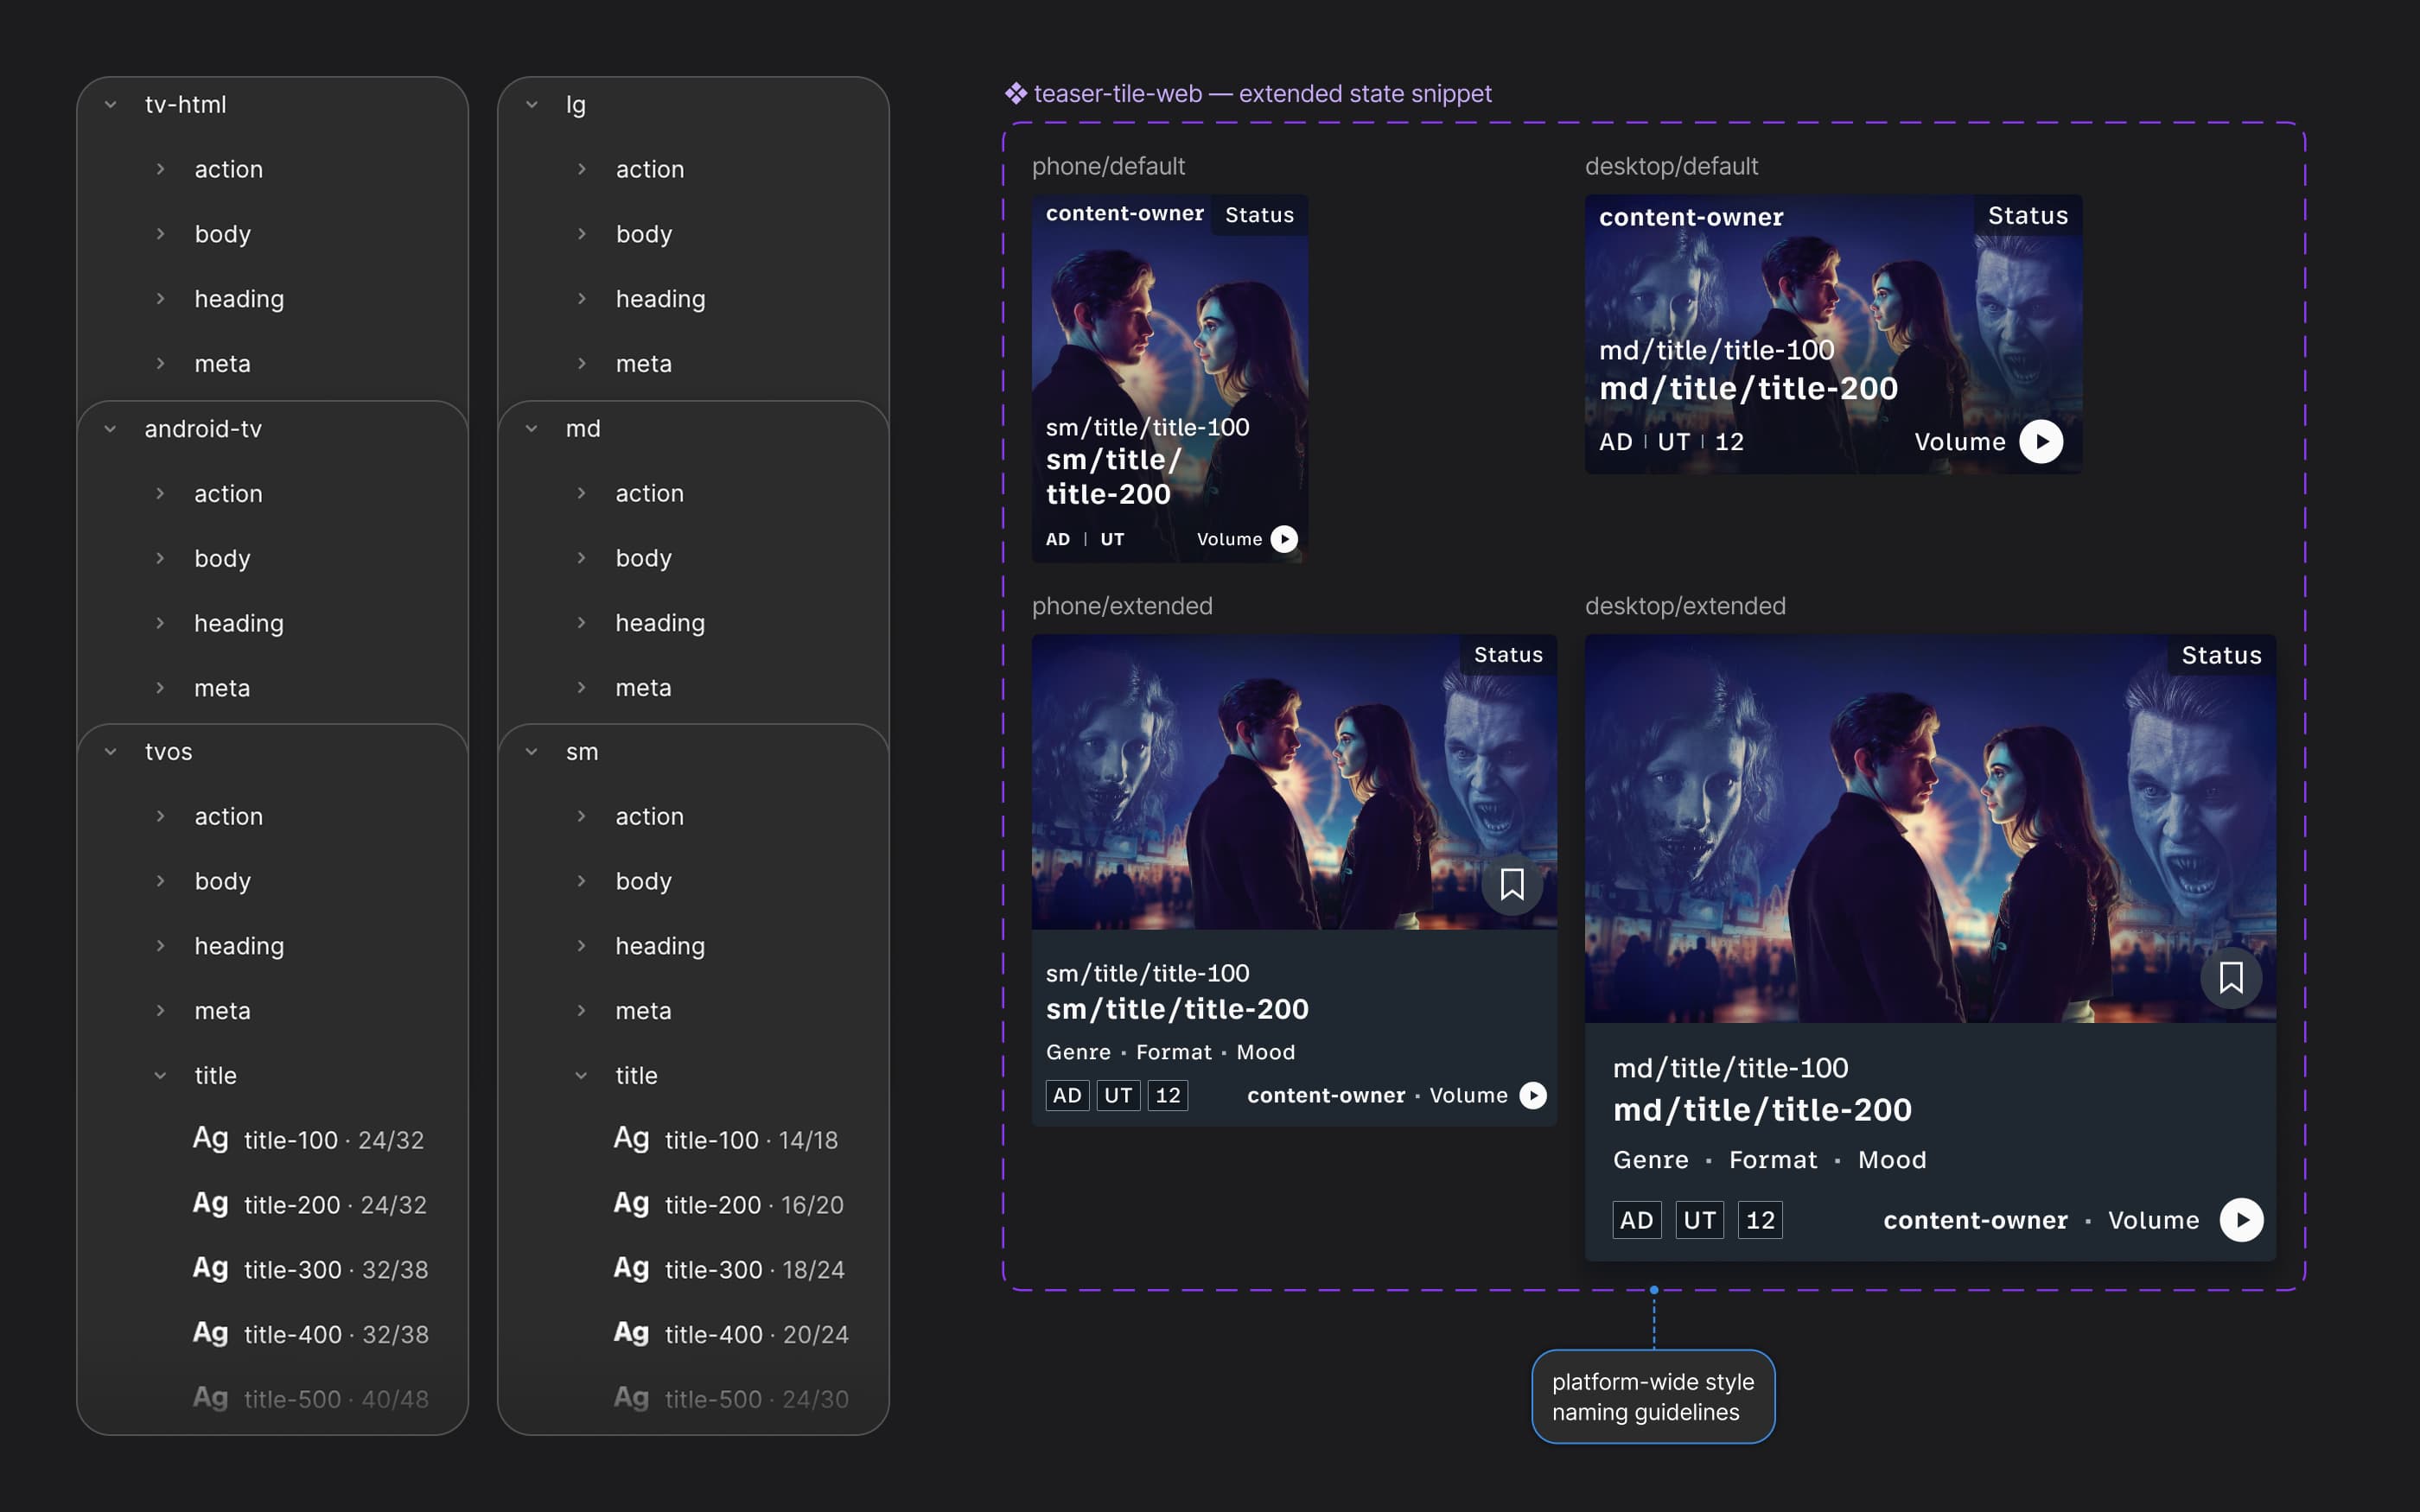Click the teaser-tile-web component diamond icon

pyautogui.click(x=1016, y=94)
